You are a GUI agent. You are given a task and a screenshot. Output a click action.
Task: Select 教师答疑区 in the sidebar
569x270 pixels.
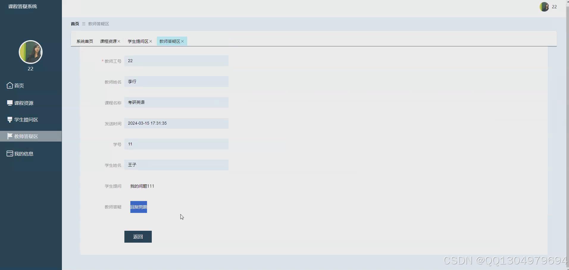point(31,136)
